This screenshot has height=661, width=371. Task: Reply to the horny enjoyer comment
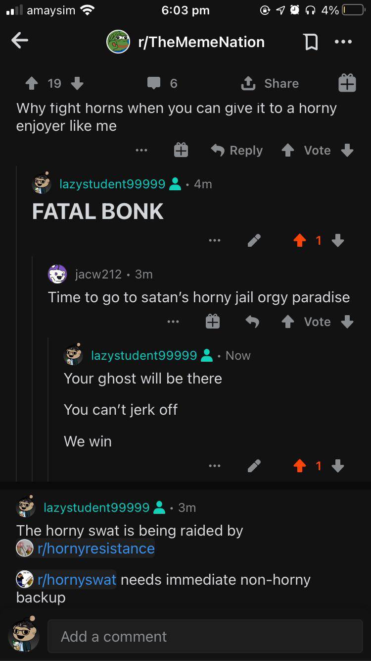(x=236, y=150)
